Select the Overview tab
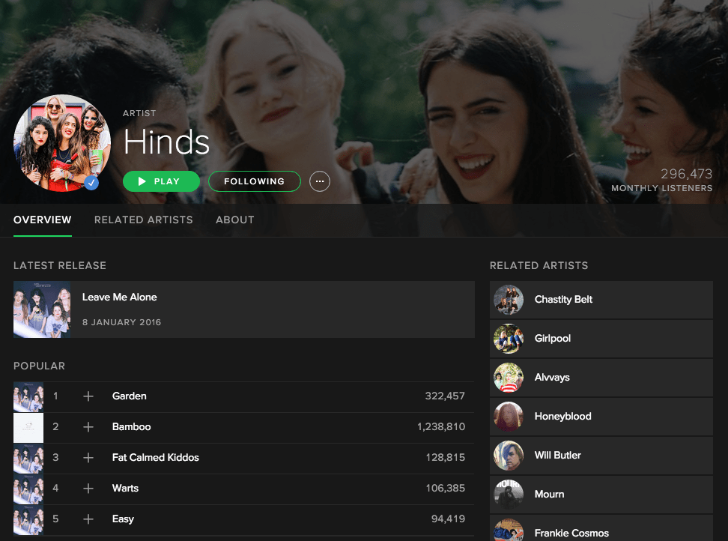The height and width of the screenshot is (541, 728). click(x=43, y=220)
